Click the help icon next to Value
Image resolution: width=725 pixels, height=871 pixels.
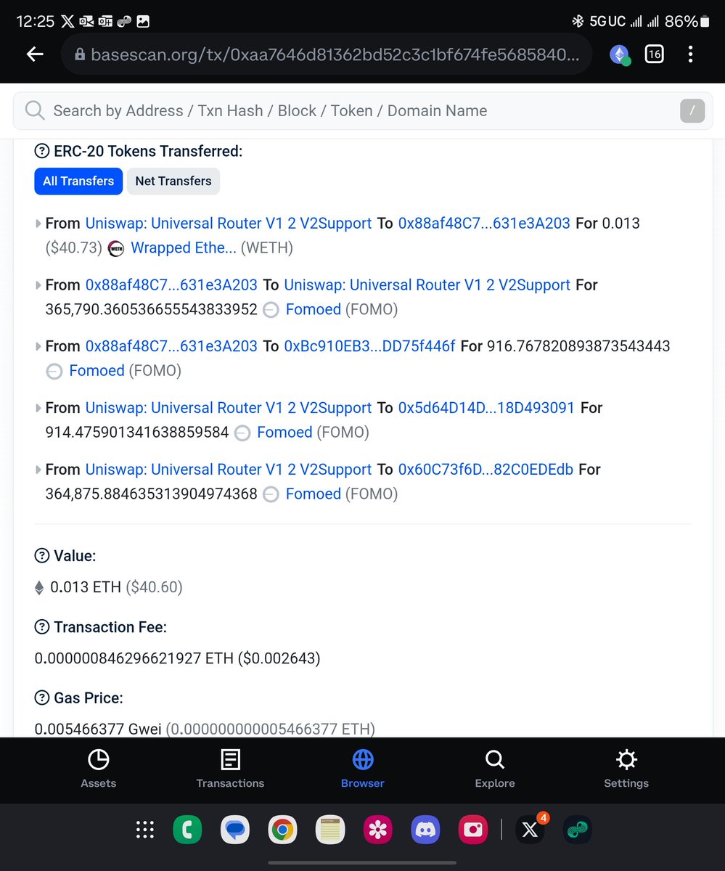[x=42, y=556]
